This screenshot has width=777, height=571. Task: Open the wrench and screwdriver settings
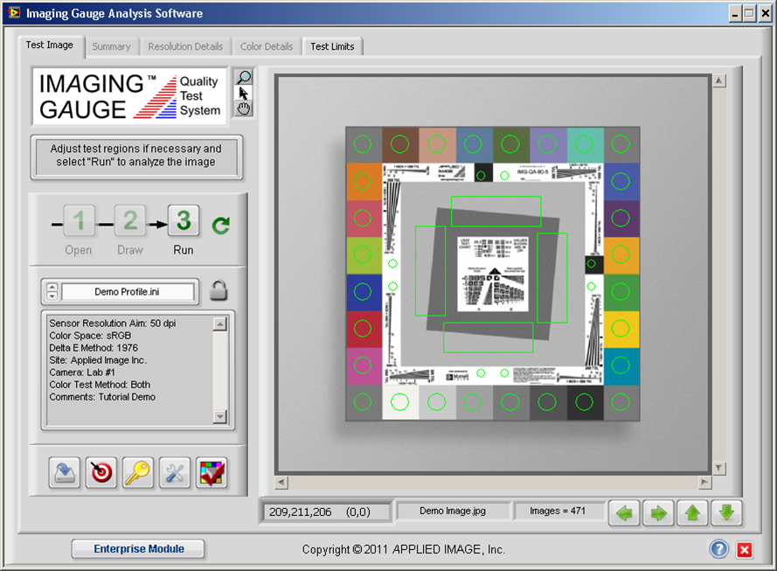pyautogui.click(x=175, y=472)
